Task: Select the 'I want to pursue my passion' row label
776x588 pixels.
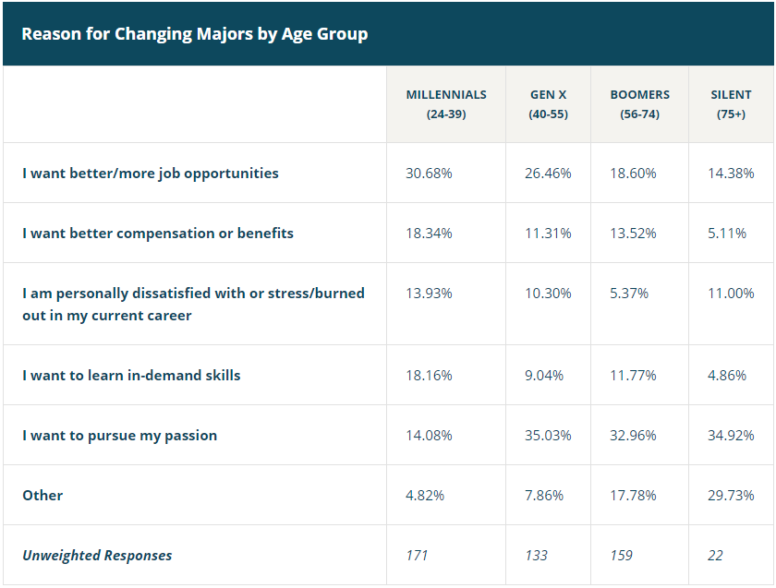Action: pyautogui.click(x=120, y=435)
